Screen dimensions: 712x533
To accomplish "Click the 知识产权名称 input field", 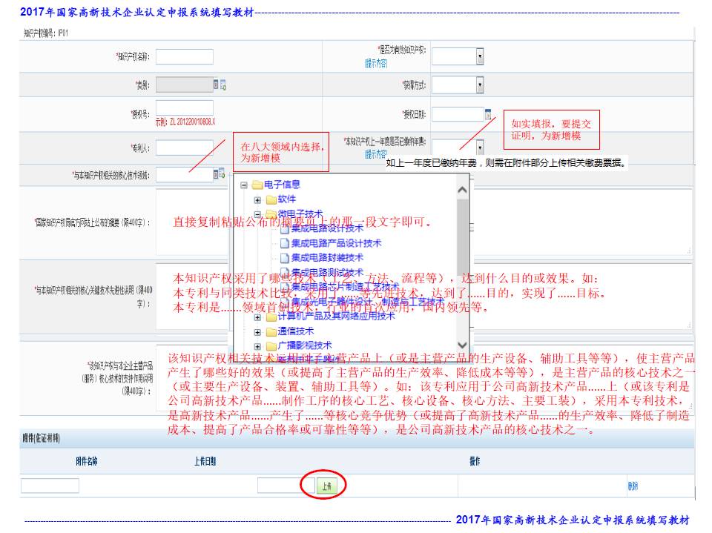I will click(184, 56).
